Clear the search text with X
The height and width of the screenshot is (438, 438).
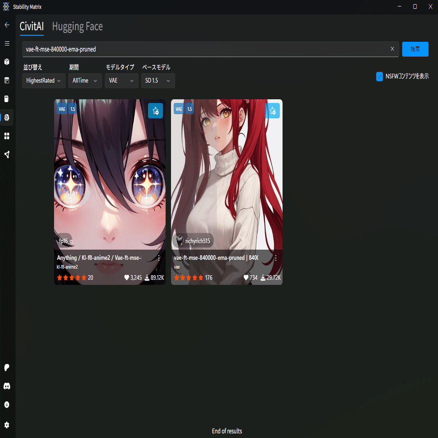point(392,49)
